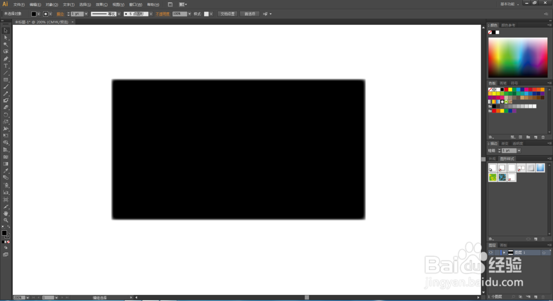Select the Artboard tool
This screenshot has height=301, width=553.
tap(6, 199)
